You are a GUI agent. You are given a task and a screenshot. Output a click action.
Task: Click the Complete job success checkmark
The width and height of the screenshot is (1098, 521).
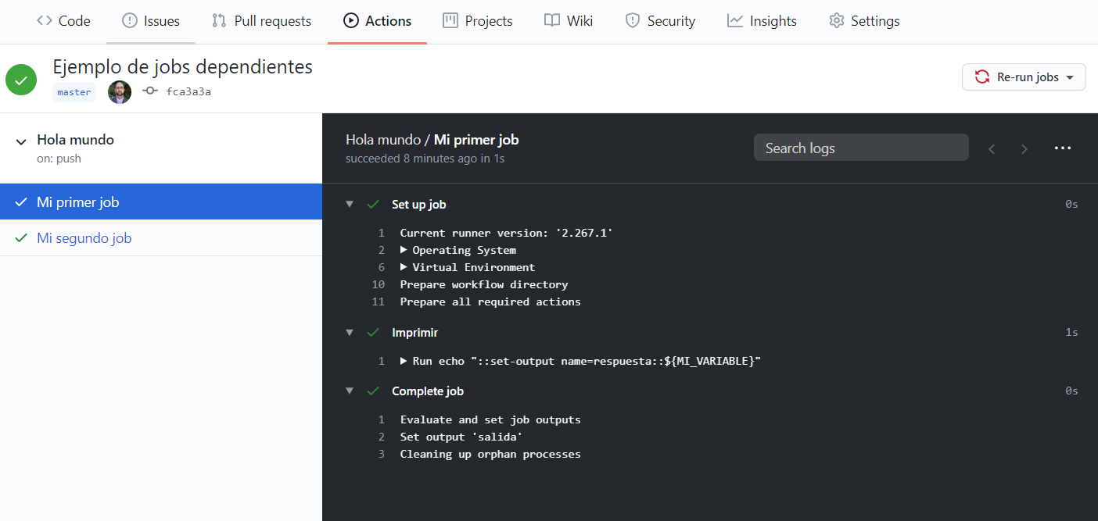373,391
